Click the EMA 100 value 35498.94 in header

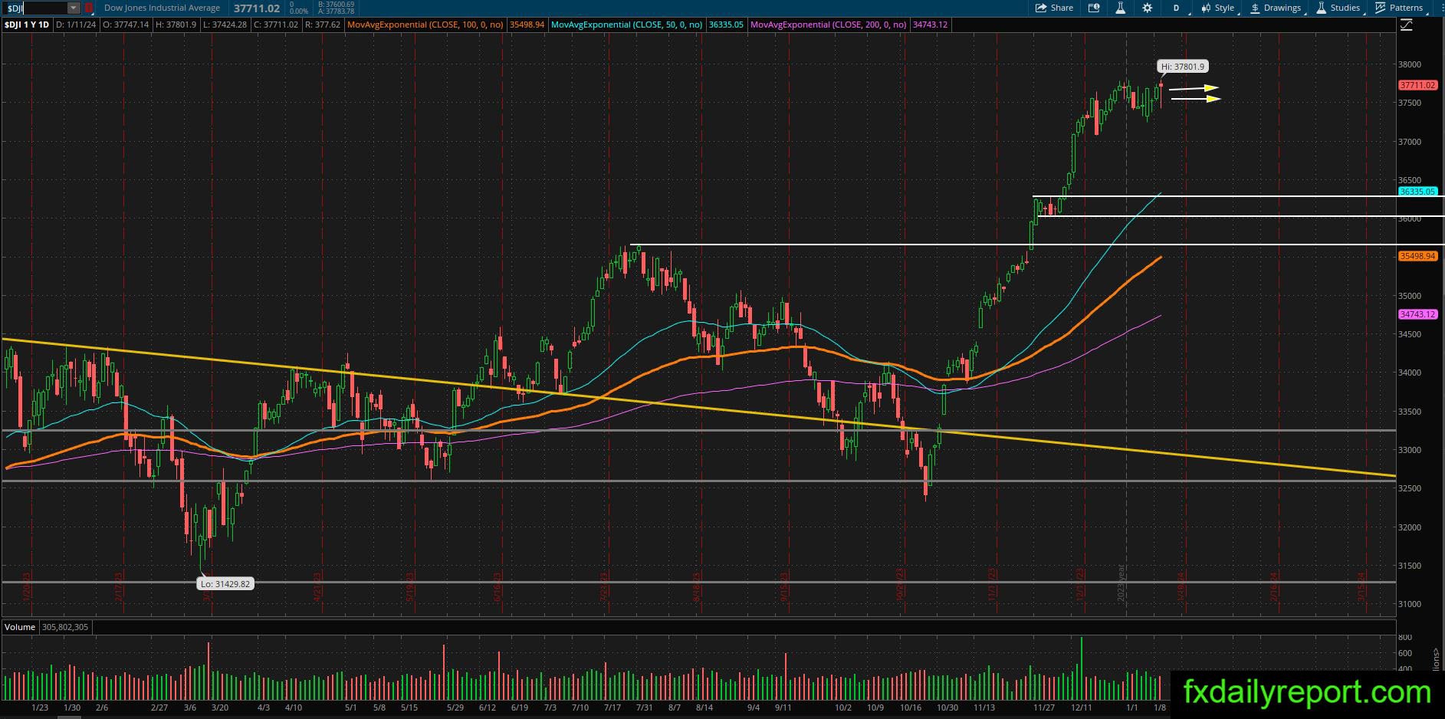pos(527,25)
